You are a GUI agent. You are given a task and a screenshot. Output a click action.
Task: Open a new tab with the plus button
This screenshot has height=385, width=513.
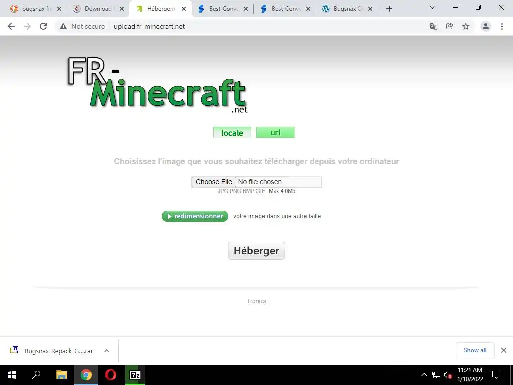click(389, 9)
